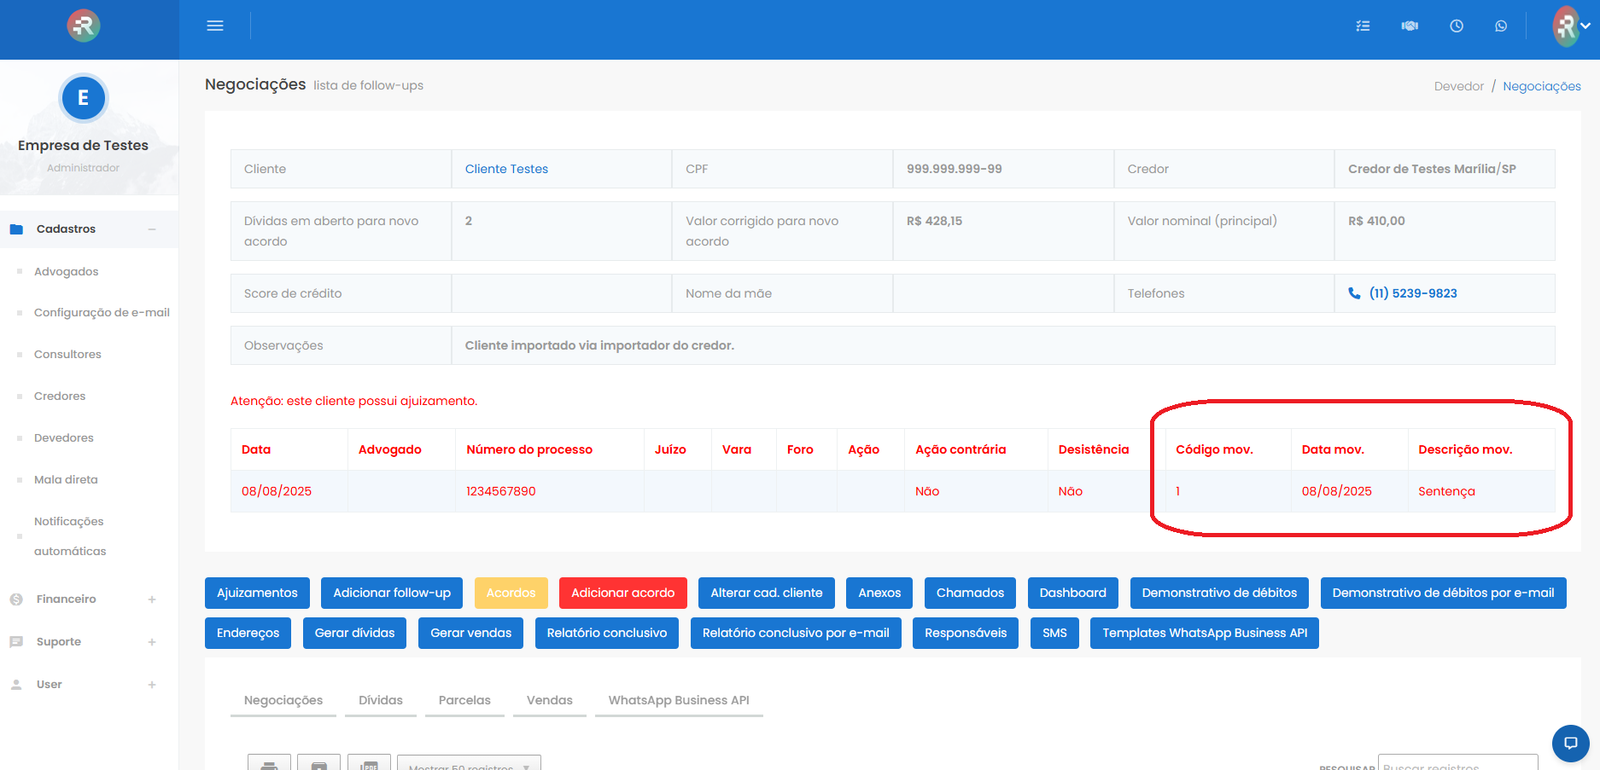1600x770 pixels.
Task: Call the phone number (11) 5239-9823
Action: point(1412,293)
